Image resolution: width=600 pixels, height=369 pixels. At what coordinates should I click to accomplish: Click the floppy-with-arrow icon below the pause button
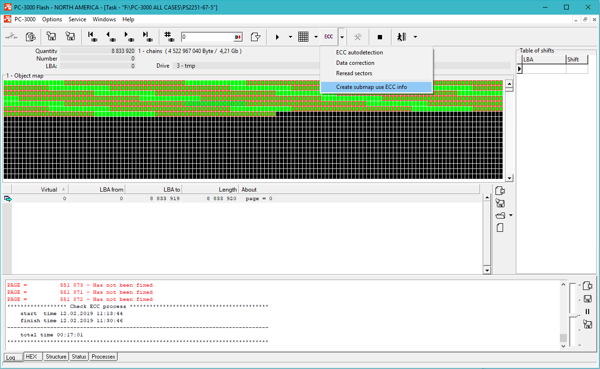pyautogui.click(x=588, y=324)
